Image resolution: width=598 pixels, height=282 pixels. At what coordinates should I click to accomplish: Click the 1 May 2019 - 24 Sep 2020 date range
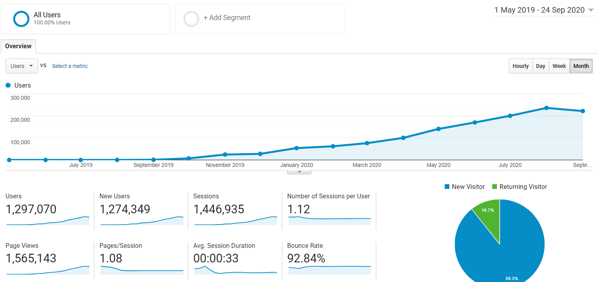tap(539, 10)
